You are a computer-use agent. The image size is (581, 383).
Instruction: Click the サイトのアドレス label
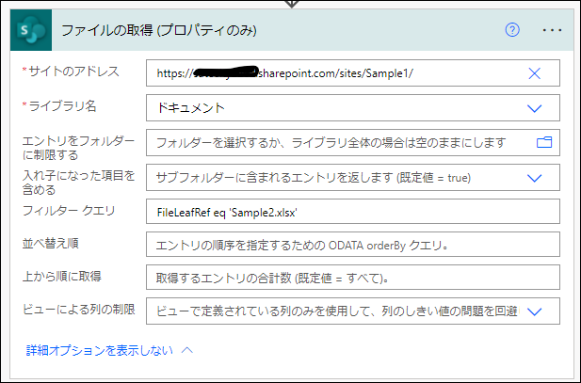73,72
